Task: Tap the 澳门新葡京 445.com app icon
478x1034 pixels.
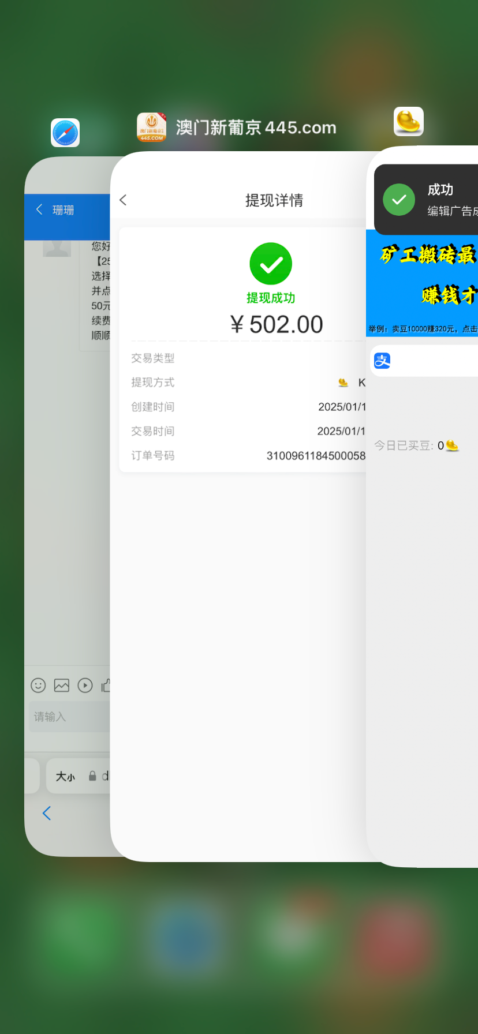Action: [x=151, y=127]
